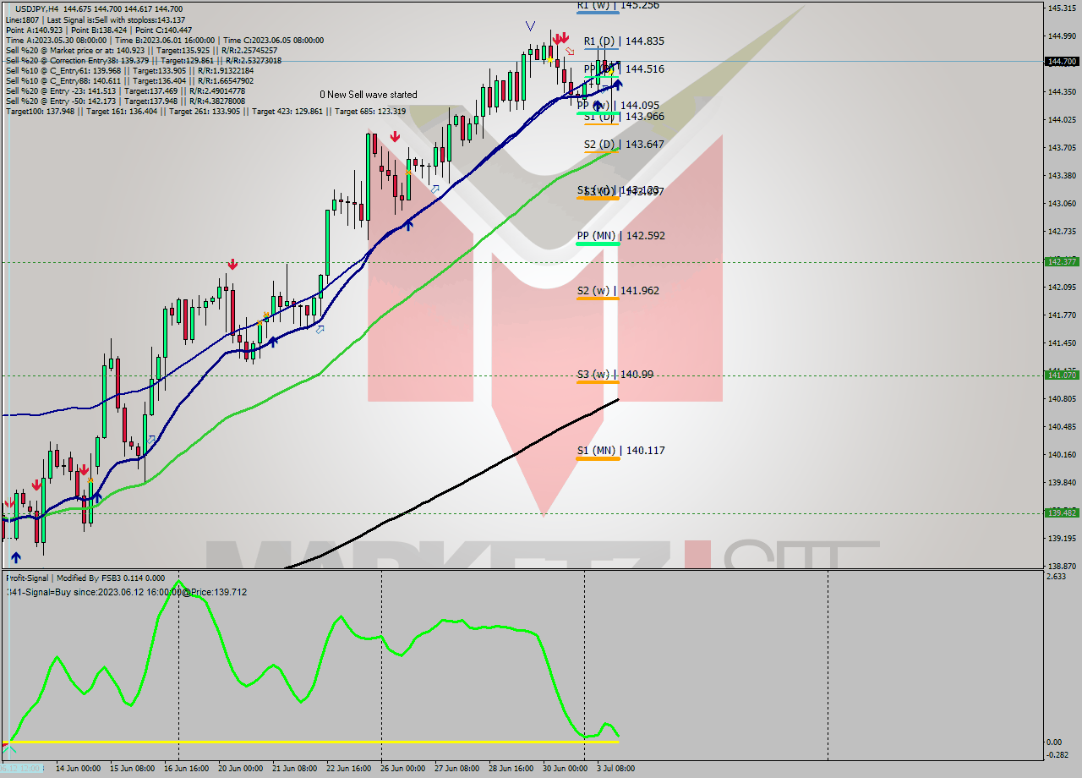Click the 'Sell %10 @ C_Entry88' line
This screenshot has width=1082, height=778.
pos(129,80)
